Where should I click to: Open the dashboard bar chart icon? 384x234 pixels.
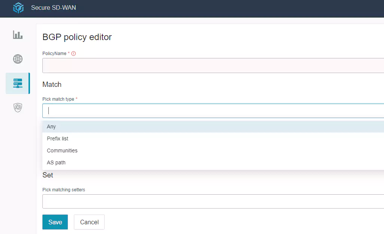[x=18, y=35]
